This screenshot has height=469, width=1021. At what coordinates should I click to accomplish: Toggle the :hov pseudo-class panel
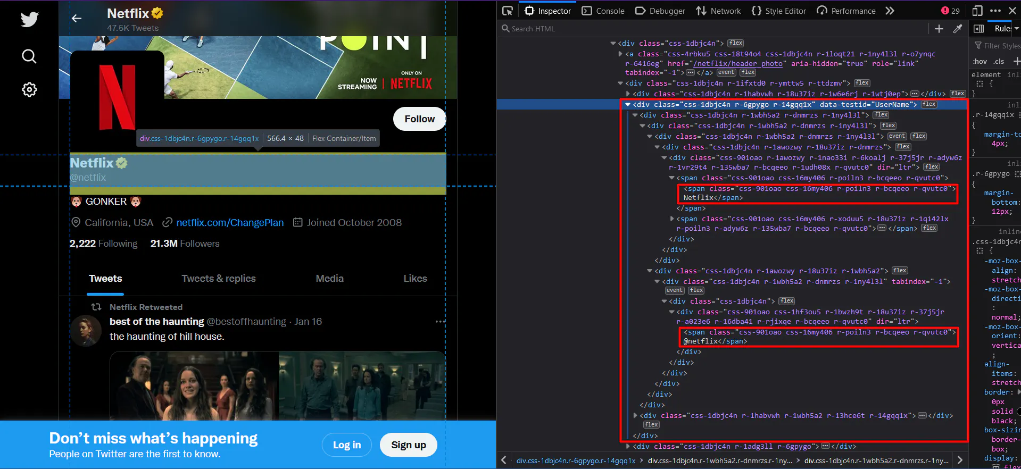pos(980,61)
